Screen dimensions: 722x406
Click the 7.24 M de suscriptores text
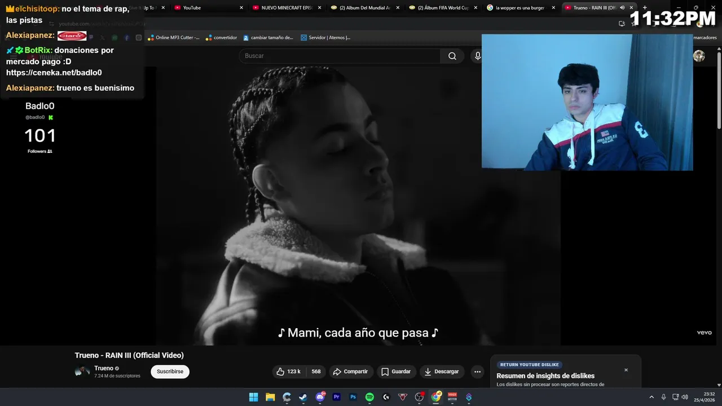click(x=117, y=376)
